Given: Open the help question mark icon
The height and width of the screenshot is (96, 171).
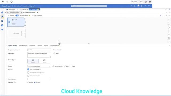Looking at the screenshot, I should tap(145, 6).
